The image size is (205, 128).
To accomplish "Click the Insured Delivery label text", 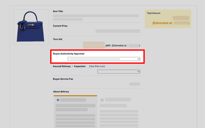I will click(62, 66).
